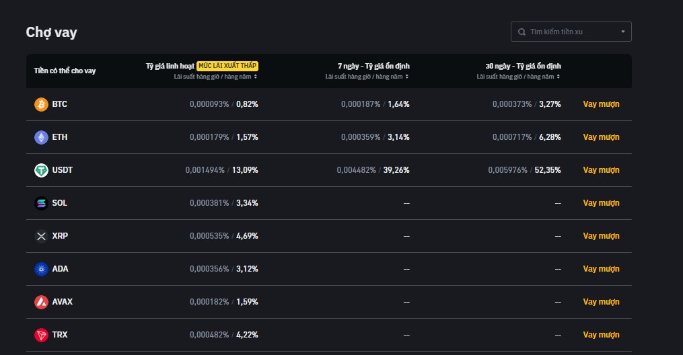Focus the "Tìm kiếm tiền xu" search field
Viewport: 683px width, 355px height.
click(x=571, y=32)
